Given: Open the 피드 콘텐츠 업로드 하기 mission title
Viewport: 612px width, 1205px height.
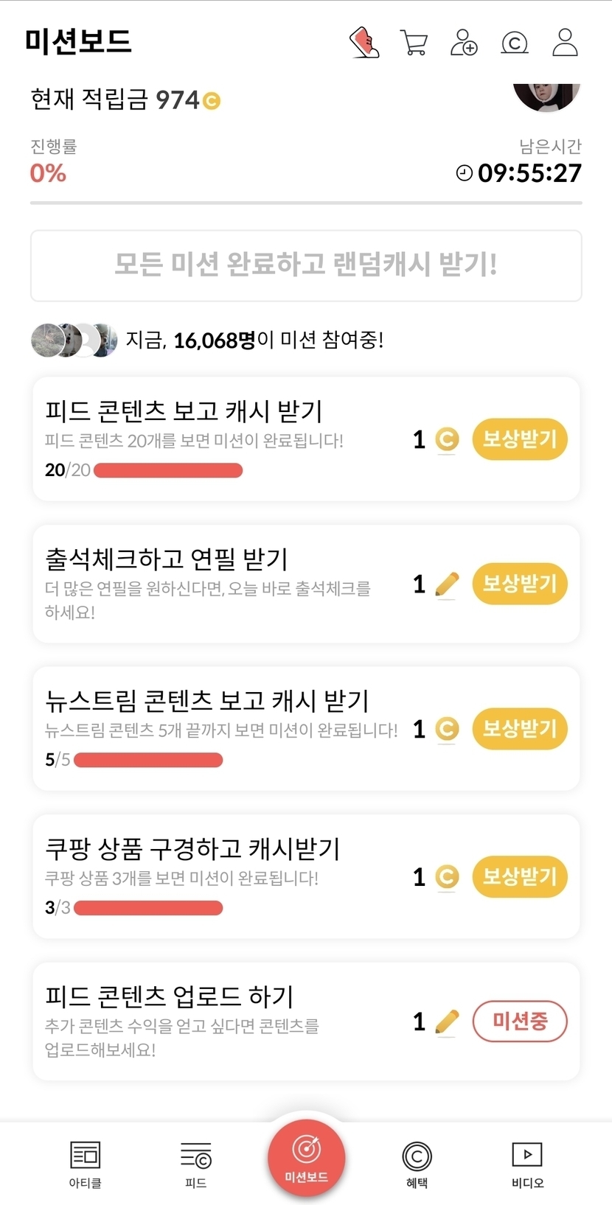Looking at the screenshot, I should pos(170,996).
